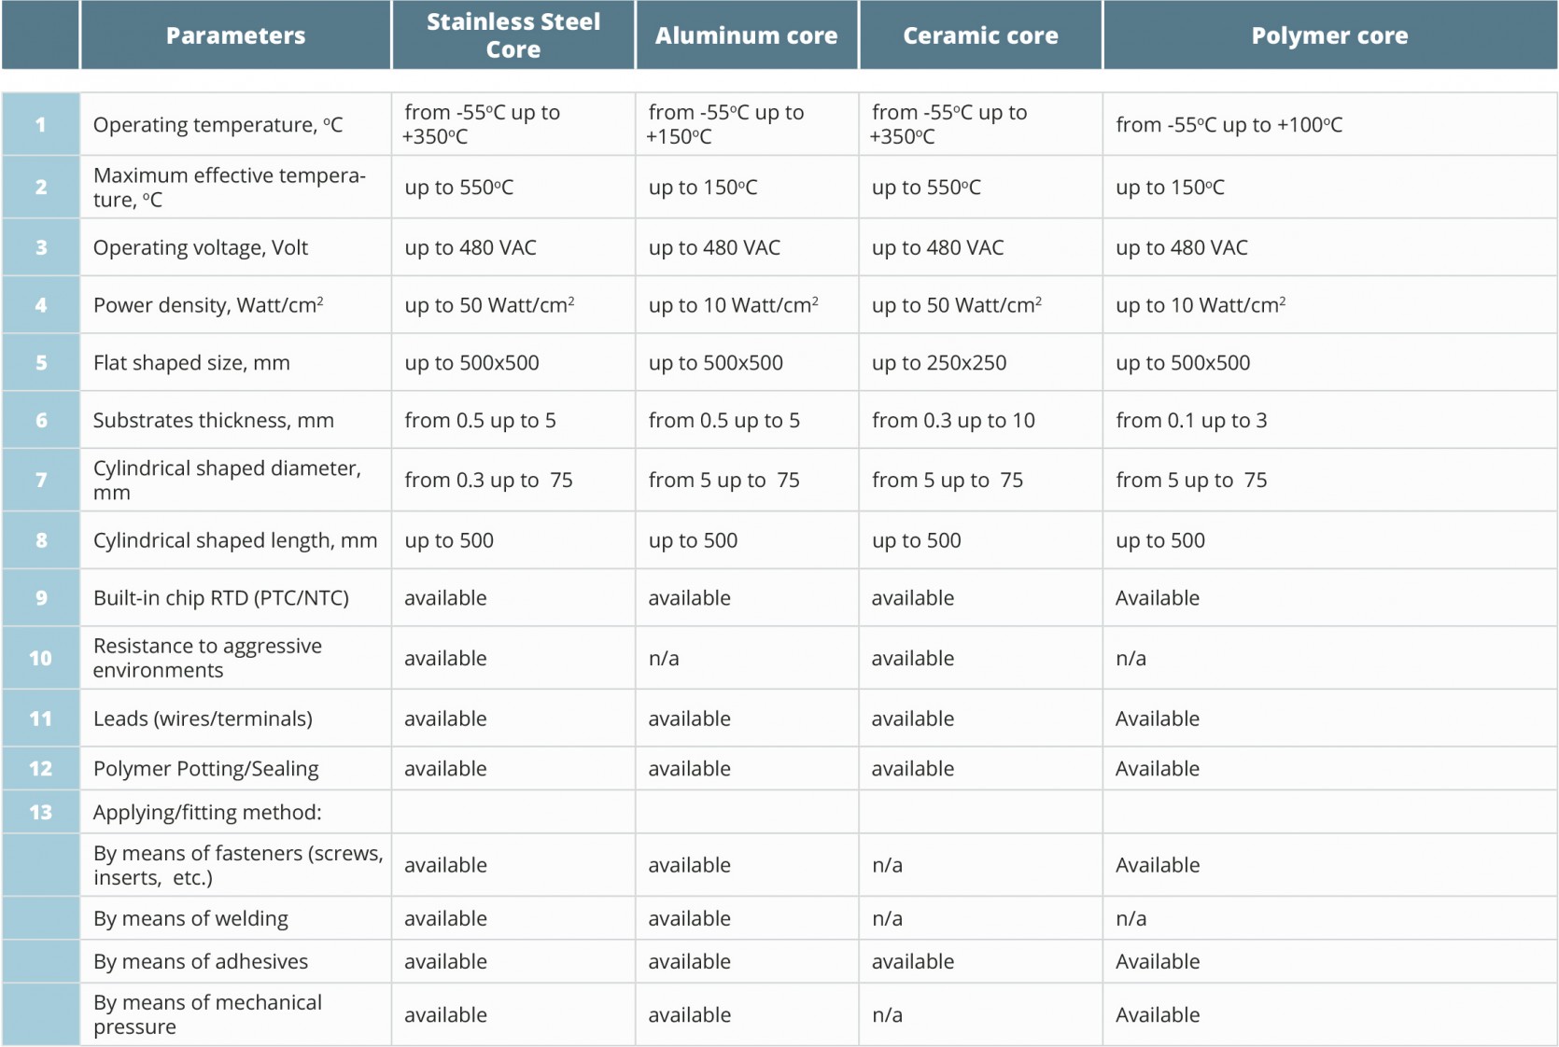The width and height of the screenshot is (1559, 1047).
Task: Select the Substrates thickness, mm parameter cell
Action: click(214, 420)
